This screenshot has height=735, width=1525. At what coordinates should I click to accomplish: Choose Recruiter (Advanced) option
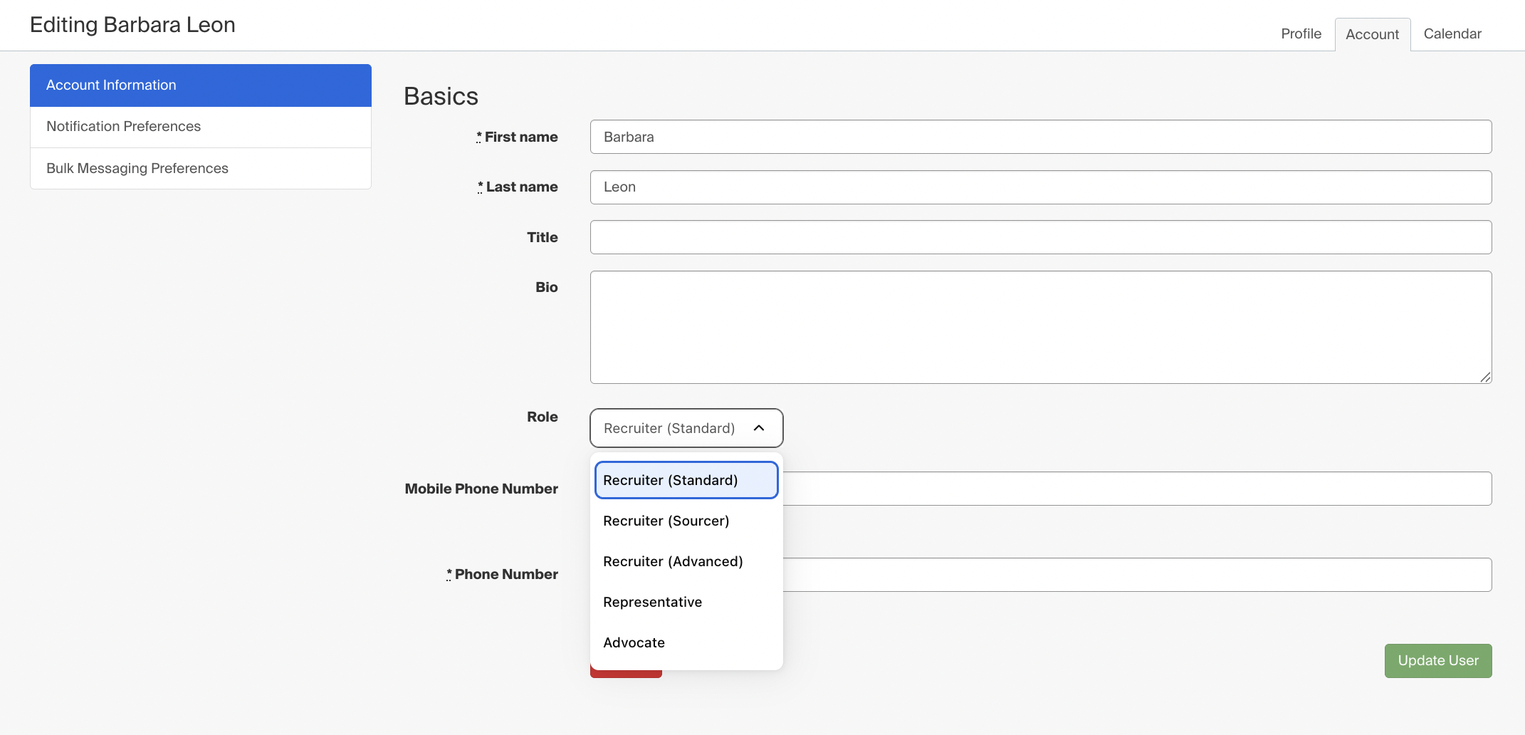point(686,561)
